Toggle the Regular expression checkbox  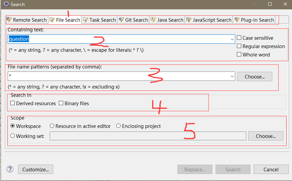(x=239, y=46)
